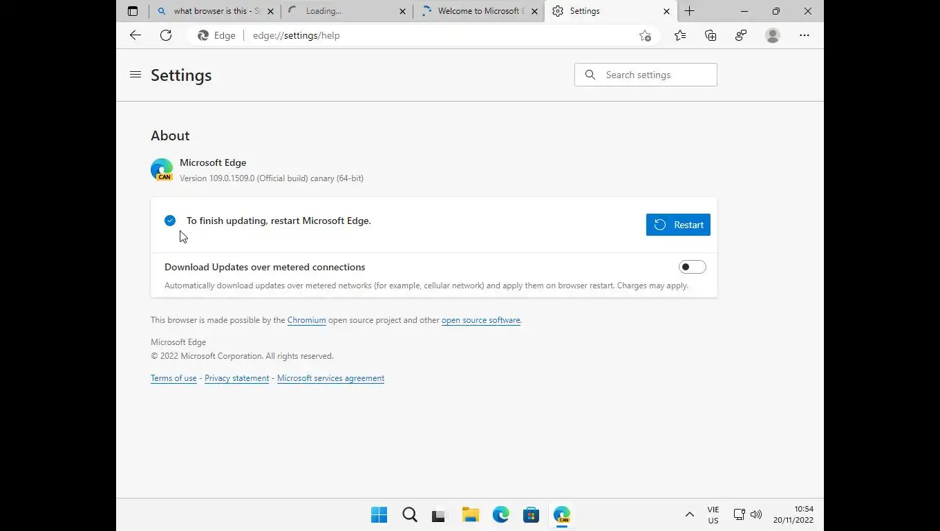Click the About heading
The width and height of the screenshot is (940, 531).
pyautogui.click(x=170, y=136)
